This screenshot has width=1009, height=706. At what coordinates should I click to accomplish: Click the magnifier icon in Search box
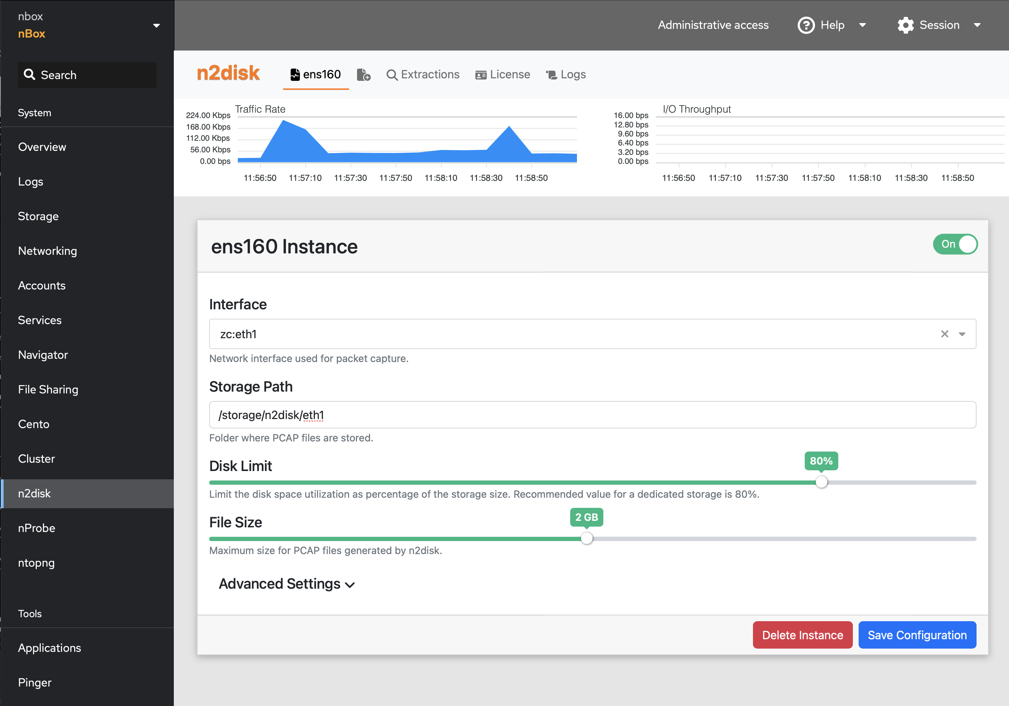30,74
